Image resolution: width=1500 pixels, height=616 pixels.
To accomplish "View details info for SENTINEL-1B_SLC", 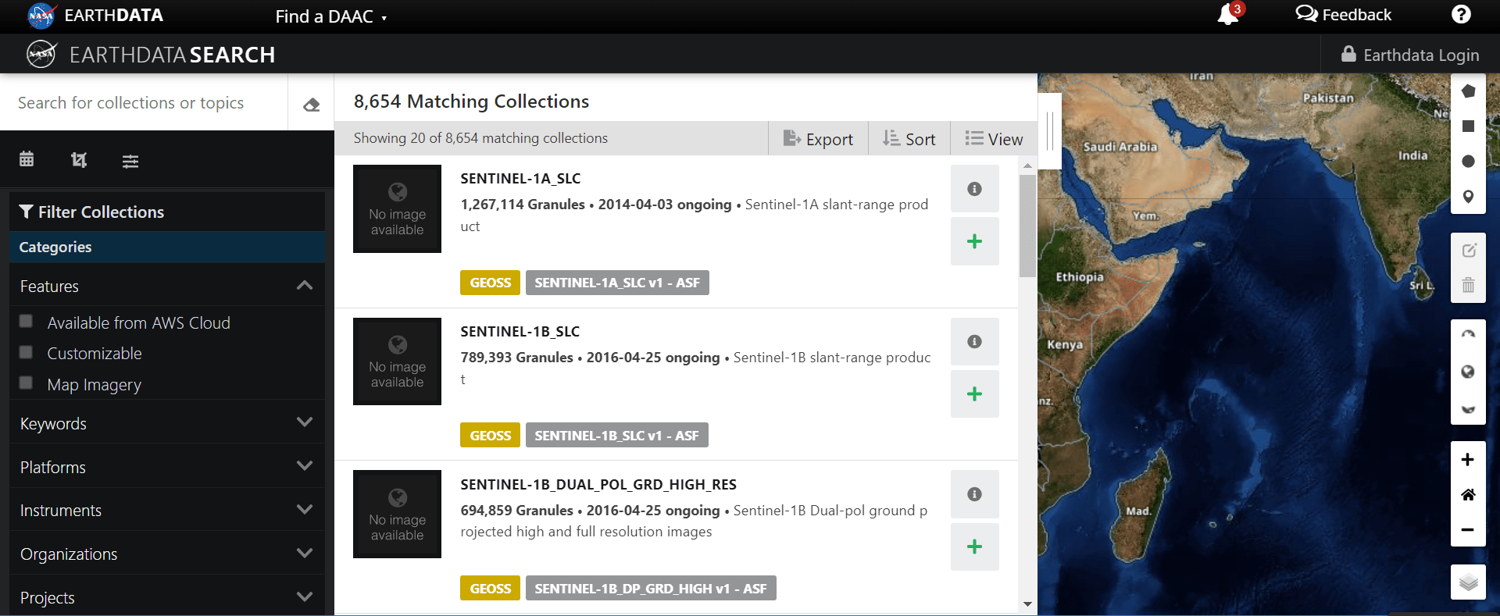I will click(974, 341).
